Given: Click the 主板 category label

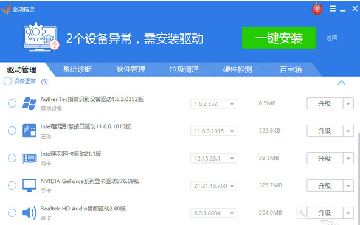Looking at the screenshot, I should click(x=46, y=136).
